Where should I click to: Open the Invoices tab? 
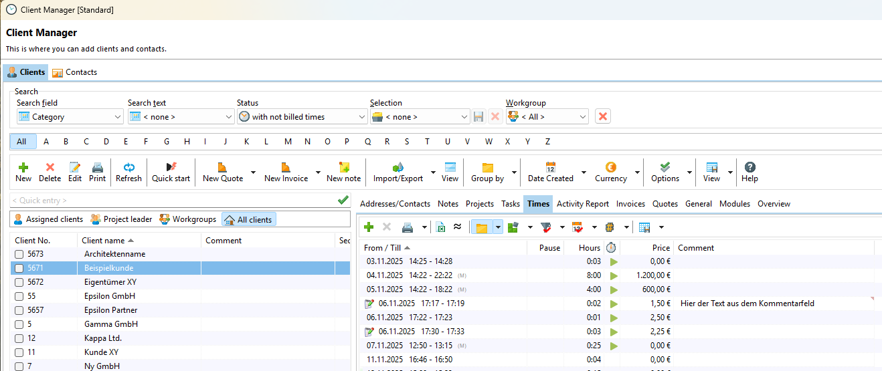coord(630,204)
